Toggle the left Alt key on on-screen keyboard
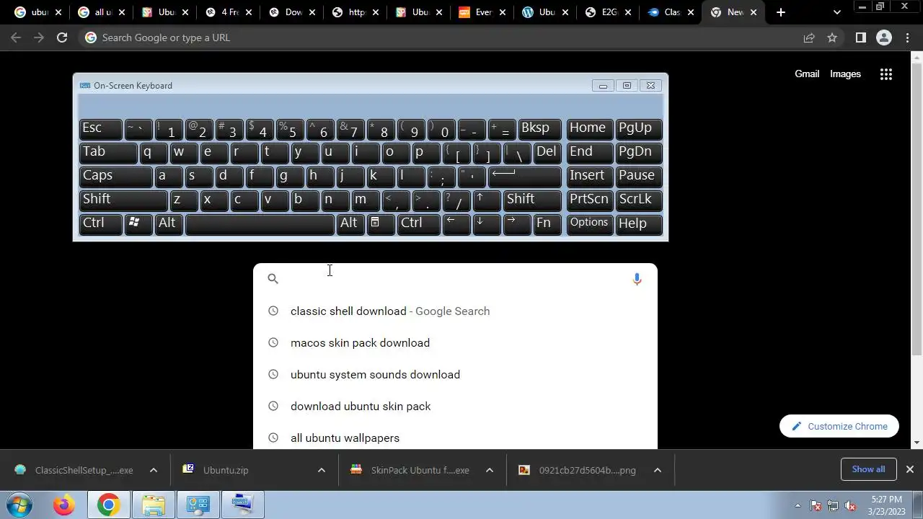 tap(169, 224)
